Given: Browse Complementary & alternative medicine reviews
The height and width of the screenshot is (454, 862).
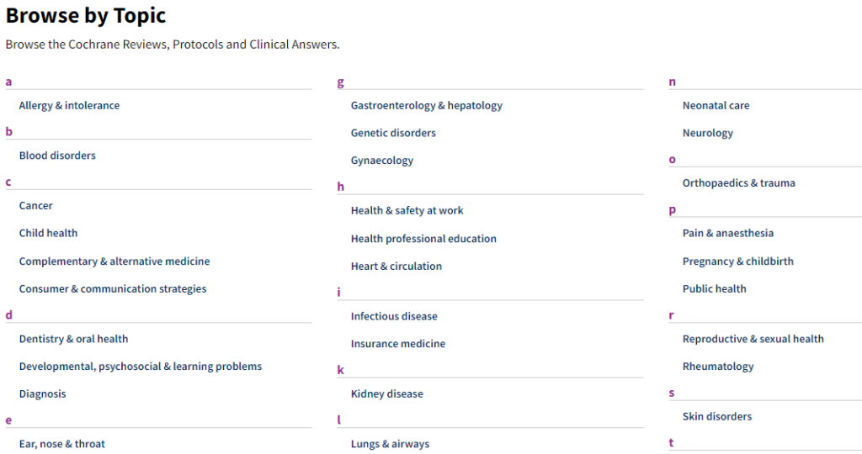Looking at the screenshot, I should pos(114,261).
